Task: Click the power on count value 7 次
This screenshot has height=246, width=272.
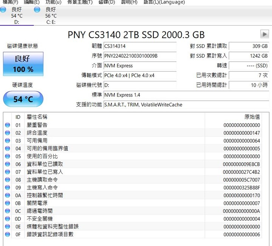Action: click(x=249, y=75)
